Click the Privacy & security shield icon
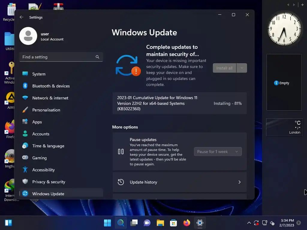This screenshot has height=230, width=307. (x=25, y=181)
